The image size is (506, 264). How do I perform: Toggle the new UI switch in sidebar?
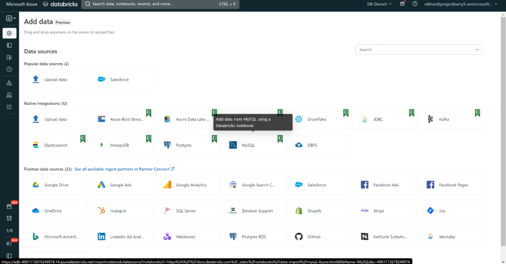9,243
